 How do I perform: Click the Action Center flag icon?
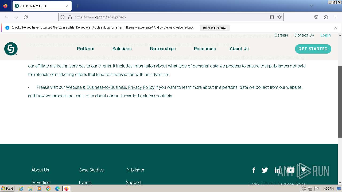click(317, 189)
